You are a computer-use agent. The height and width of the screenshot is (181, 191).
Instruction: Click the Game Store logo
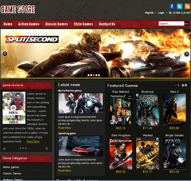18,10
